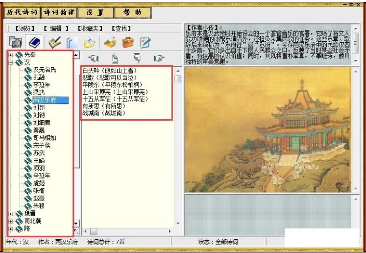Click the author biography scrollbar thumb
Image resolution: width=366 pixels, height=253 pixels.
click(356, 43)
